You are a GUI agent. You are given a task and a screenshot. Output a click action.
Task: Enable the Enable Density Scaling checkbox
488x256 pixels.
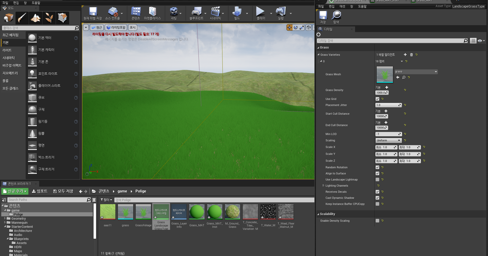377,221
